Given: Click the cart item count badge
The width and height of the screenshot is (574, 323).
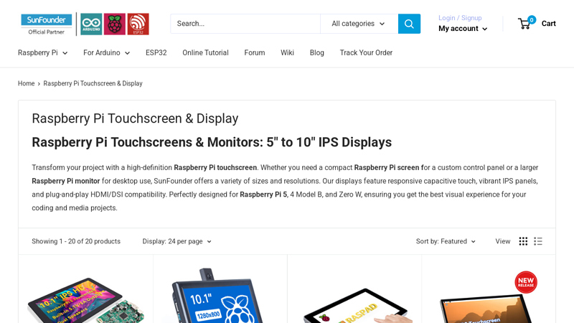Looking at the screenshot, I should coord(532,20).
